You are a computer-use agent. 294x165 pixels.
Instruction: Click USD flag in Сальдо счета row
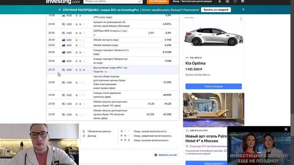pos(63,95)
